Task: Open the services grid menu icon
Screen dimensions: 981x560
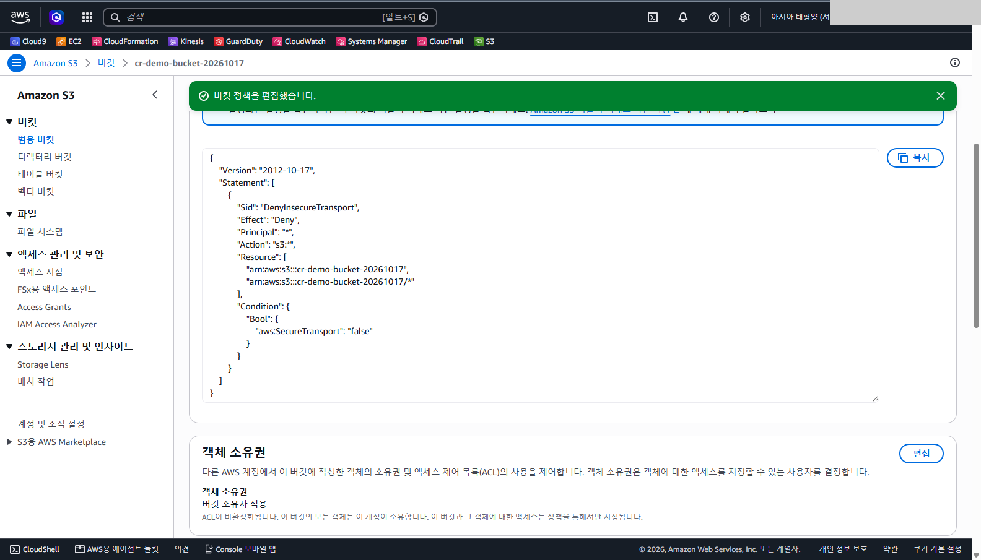Action: pyautogui.click(x=87, y=17)
